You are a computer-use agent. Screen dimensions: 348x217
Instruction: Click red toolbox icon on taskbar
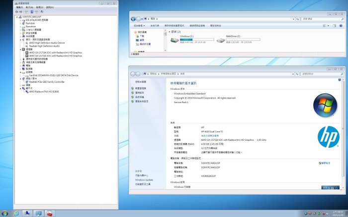pyautogui.click(x=50, y=214)
